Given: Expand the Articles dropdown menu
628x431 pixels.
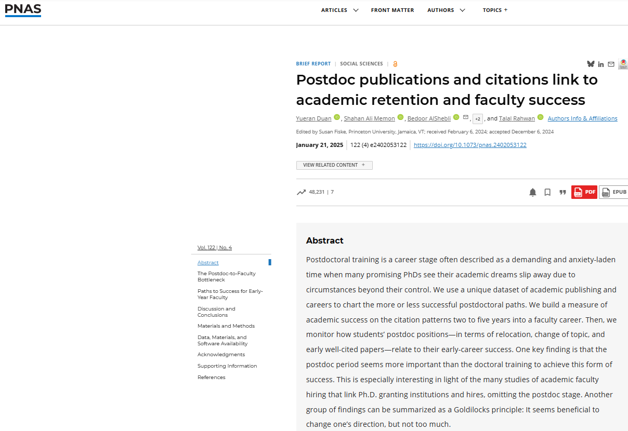Looking at the screenshot, I should [x=339, y=10].
